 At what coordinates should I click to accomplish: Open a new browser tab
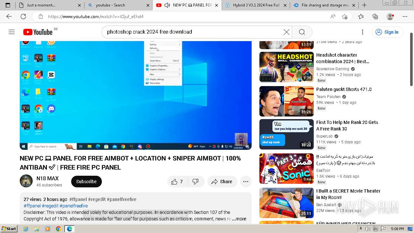tap(365, 5)
